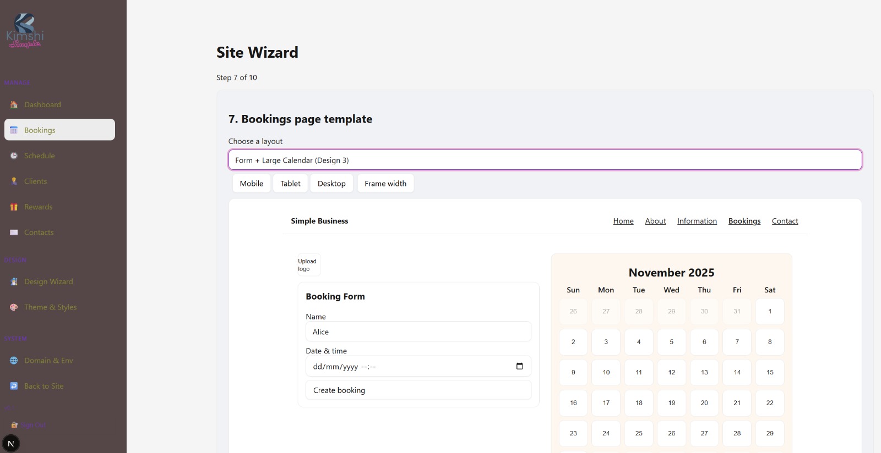Screen dimensions: 881x453
Task: Open the Contact nav link
Action: point(785,221)
